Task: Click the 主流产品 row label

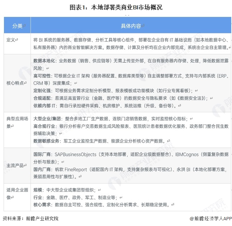Action: 15,165
